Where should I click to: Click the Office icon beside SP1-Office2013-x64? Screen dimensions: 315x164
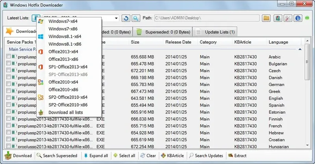pyautogui.click(x=41, y=67)
